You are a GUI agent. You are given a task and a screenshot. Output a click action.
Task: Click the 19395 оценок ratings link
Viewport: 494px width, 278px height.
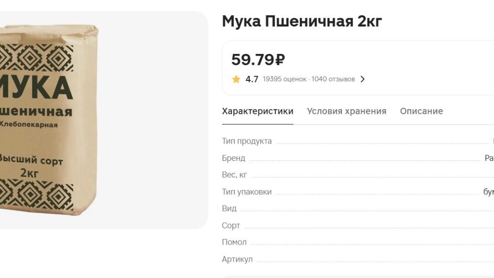[x=284, y=79]
